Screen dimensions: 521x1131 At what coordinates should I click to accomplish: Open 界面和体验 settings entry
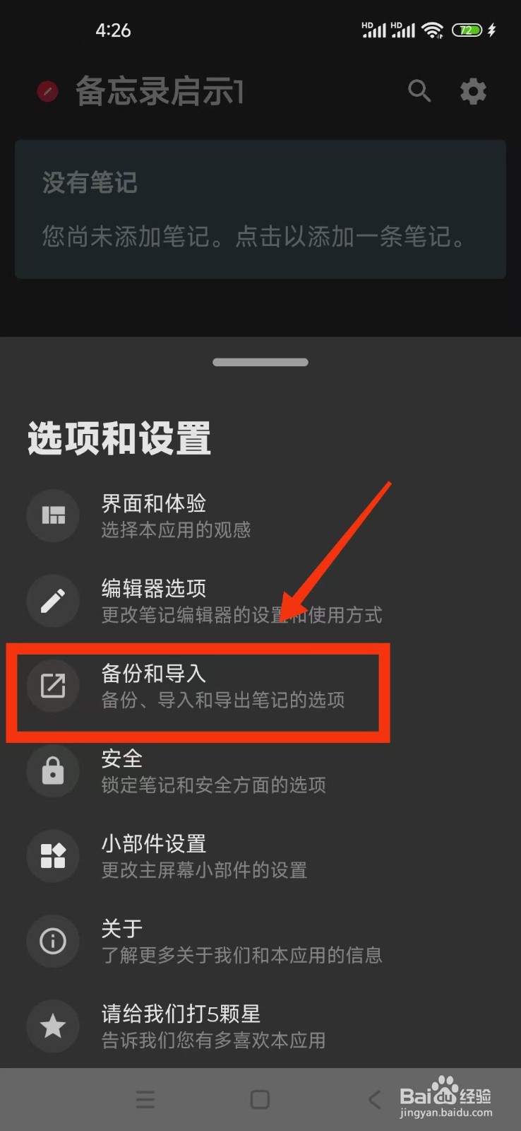260,515
